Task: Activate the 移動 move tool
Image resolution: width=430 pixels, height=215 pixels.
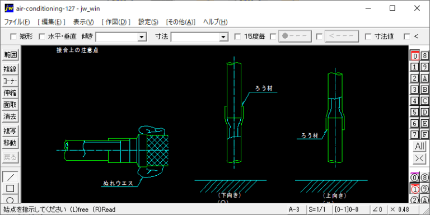Action: 11,143
